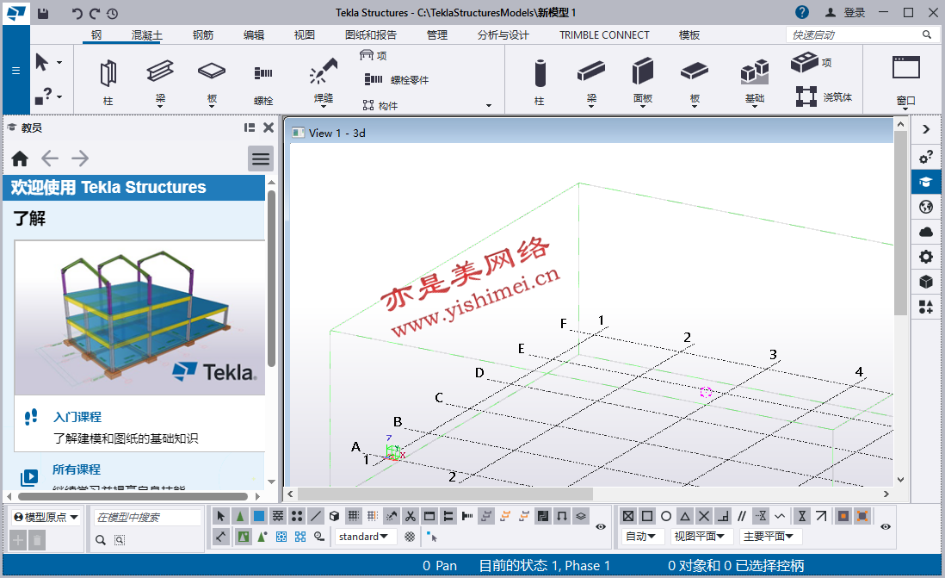Open the 钢 ribbon tab
Image resolution: width=945 pixels, height=578 pixels.
(96, 35)
